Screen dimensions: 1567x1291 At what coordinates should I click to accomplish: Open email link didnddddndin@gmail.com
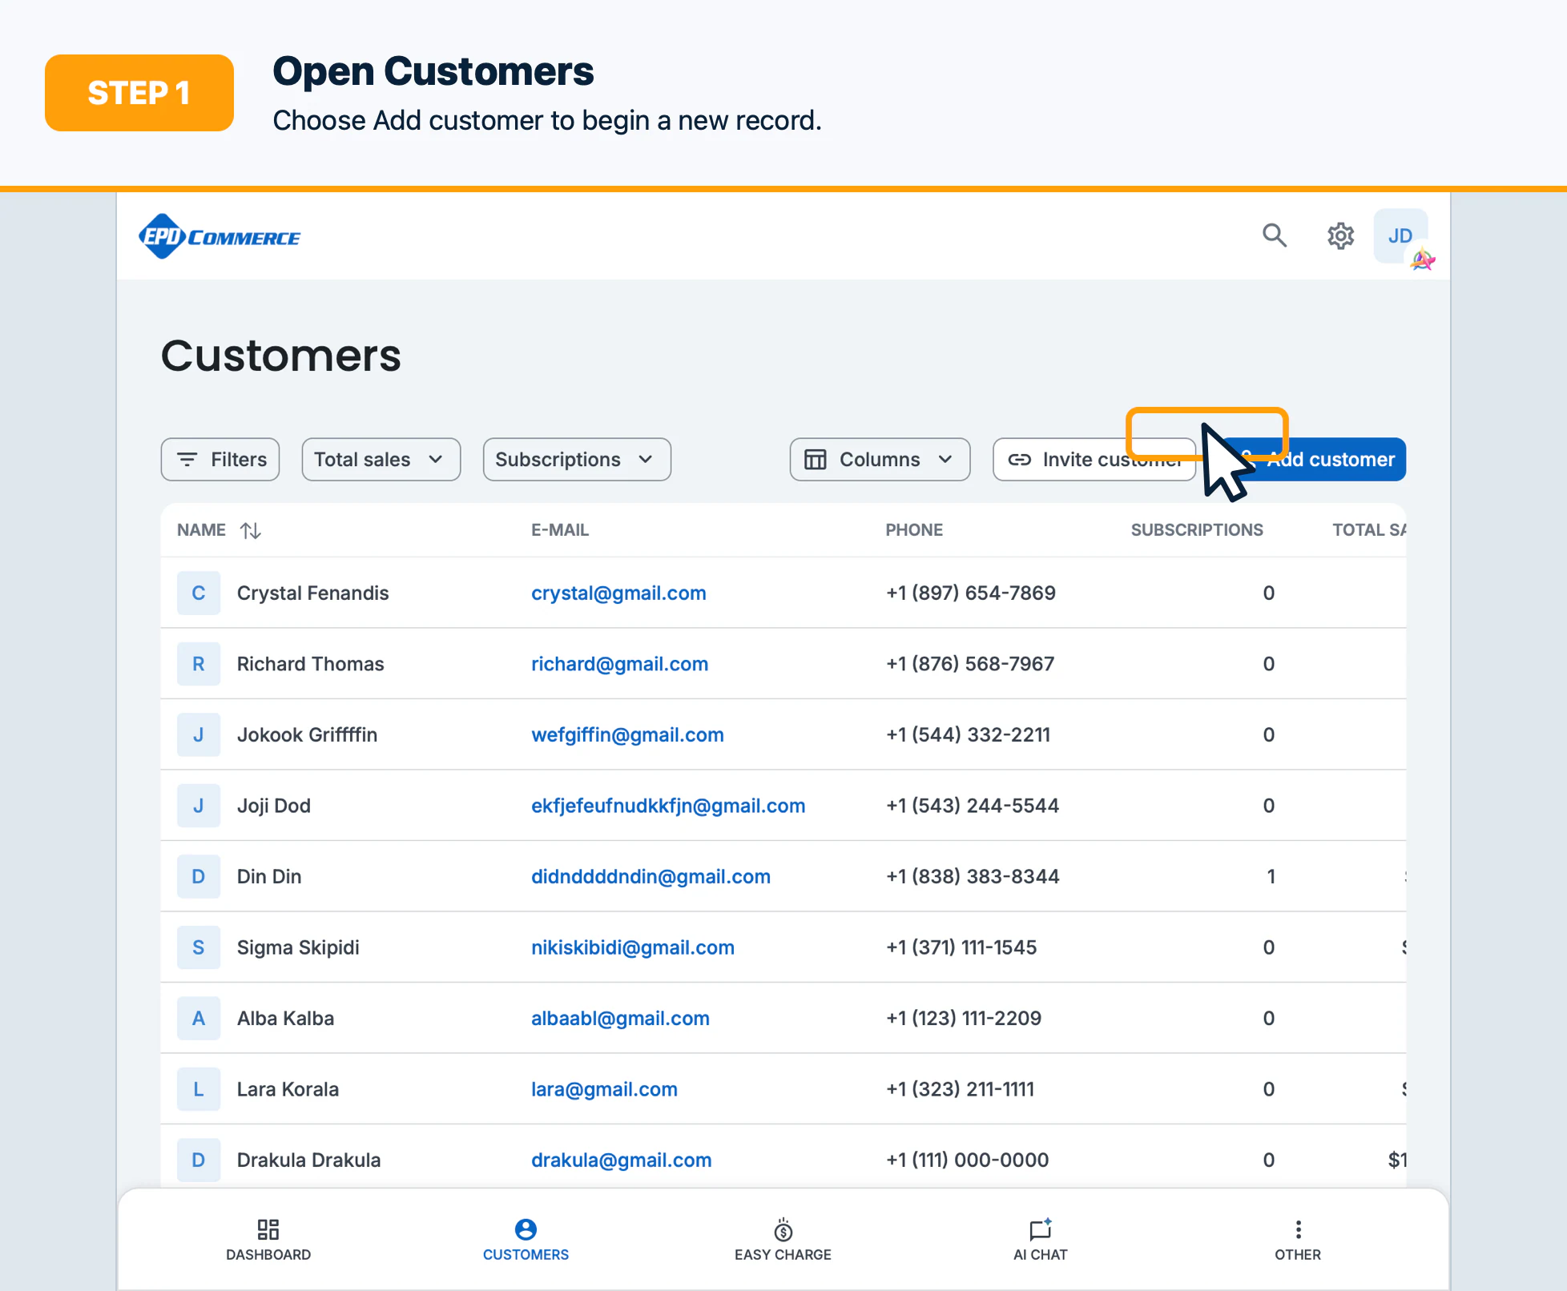tap(651, 877)
